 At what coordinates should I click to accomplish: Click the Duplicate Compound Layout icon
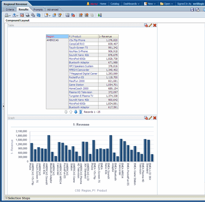pyautogui.click(x=86, y=15)
